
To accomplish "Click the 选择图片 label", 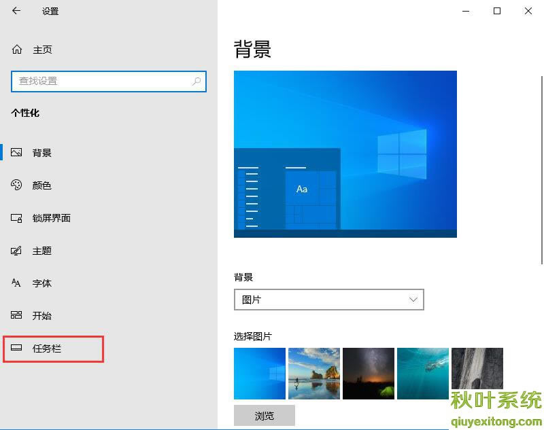I will click(x=252, y=336).
